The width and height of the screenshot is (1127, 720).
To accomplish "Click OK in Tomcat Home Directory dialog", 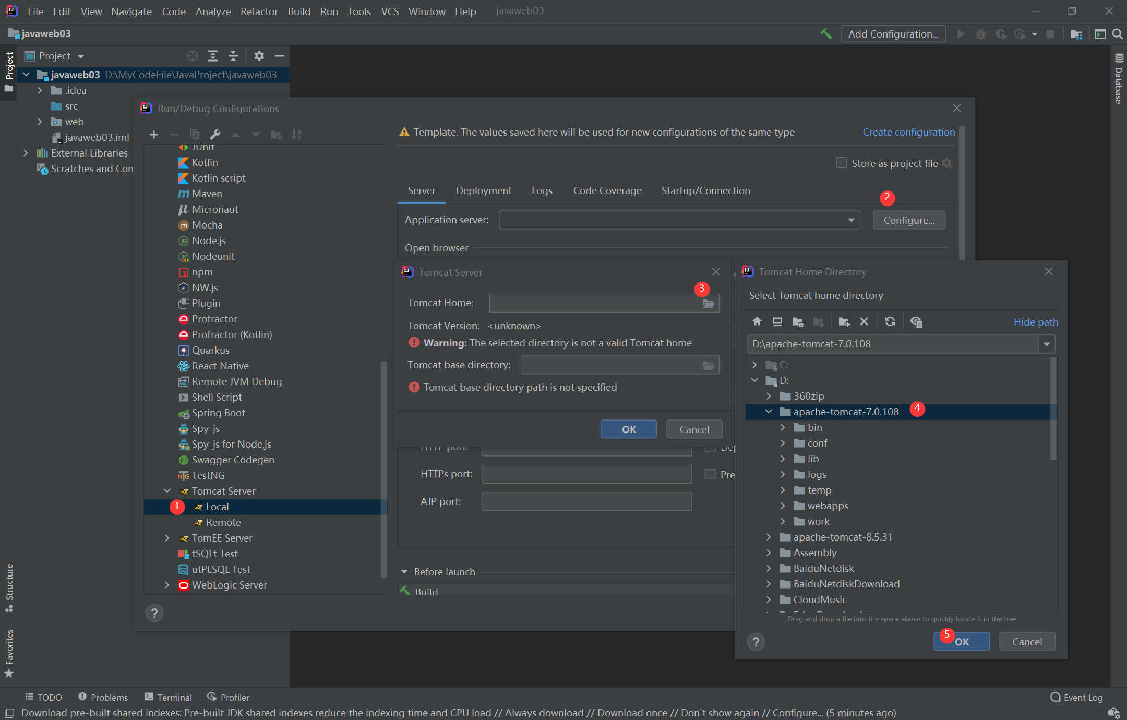I will [x=963, y=641].
